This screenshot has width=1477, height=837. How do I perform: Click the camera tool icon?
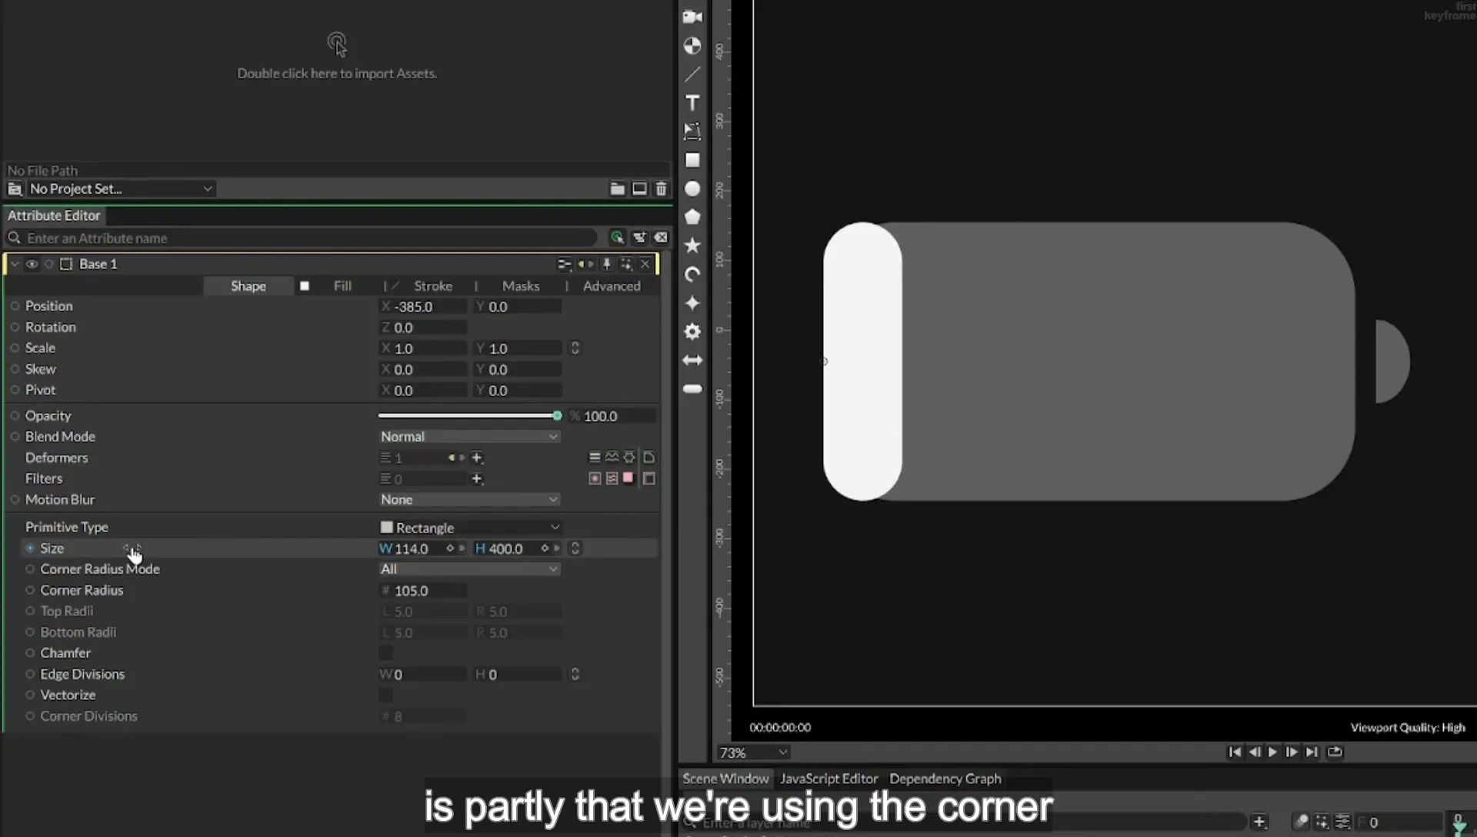(692, 17)
